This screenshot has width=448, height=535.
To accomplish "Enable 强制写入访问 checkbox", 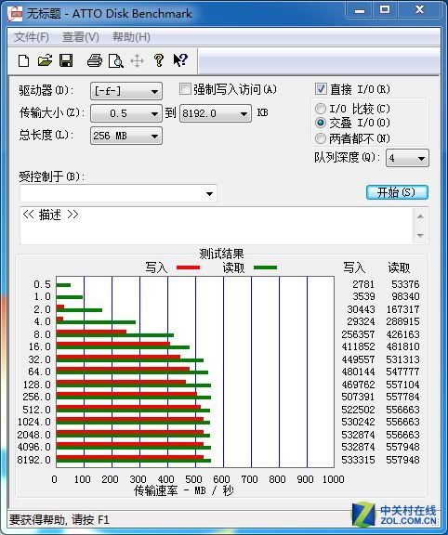I will [185, 89].
